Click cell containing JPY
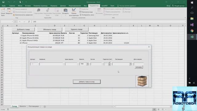 pyautogui.click(x=65, y=43)
